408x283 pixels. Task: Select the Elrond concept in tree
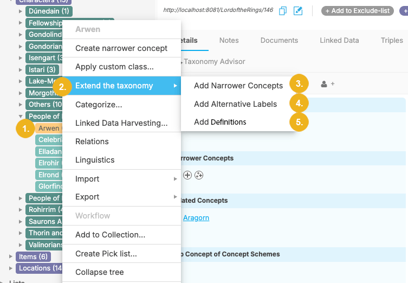[49, 175]
